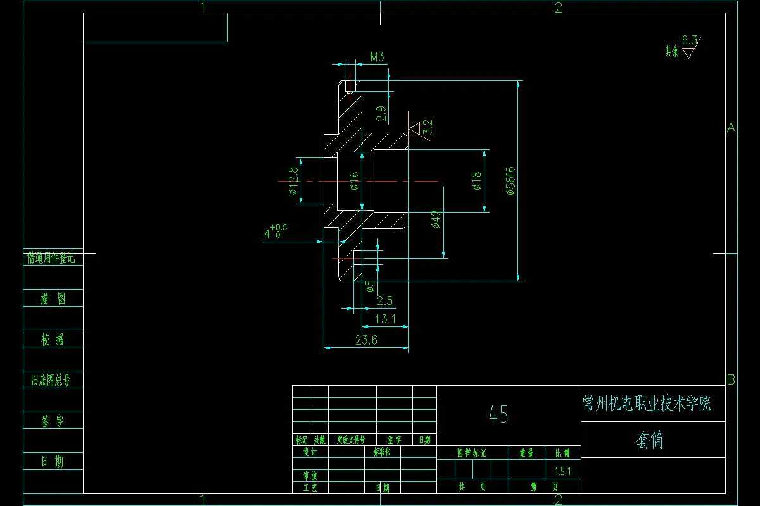The height and width of the screenshot is (506, 760).
Task: Click the zone letter A on border
Action: [731, 128]
